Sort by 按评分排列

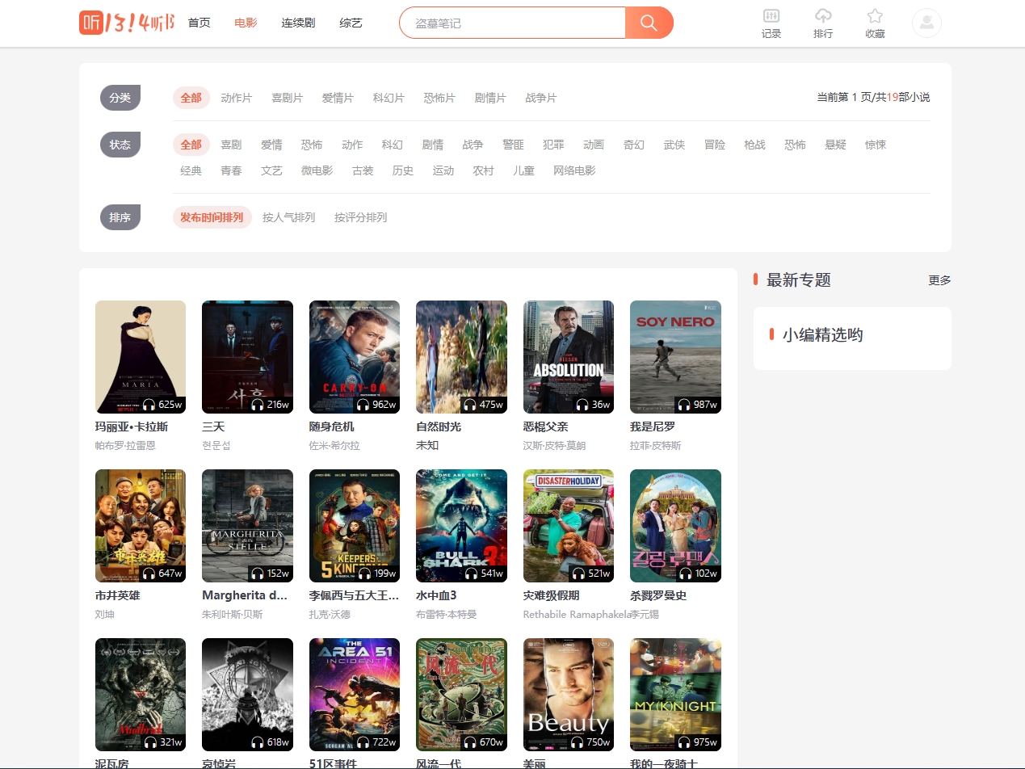360,217
